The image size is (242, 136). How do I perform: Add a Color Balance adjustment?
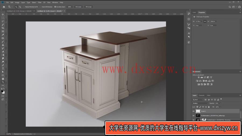coord(200,81)
